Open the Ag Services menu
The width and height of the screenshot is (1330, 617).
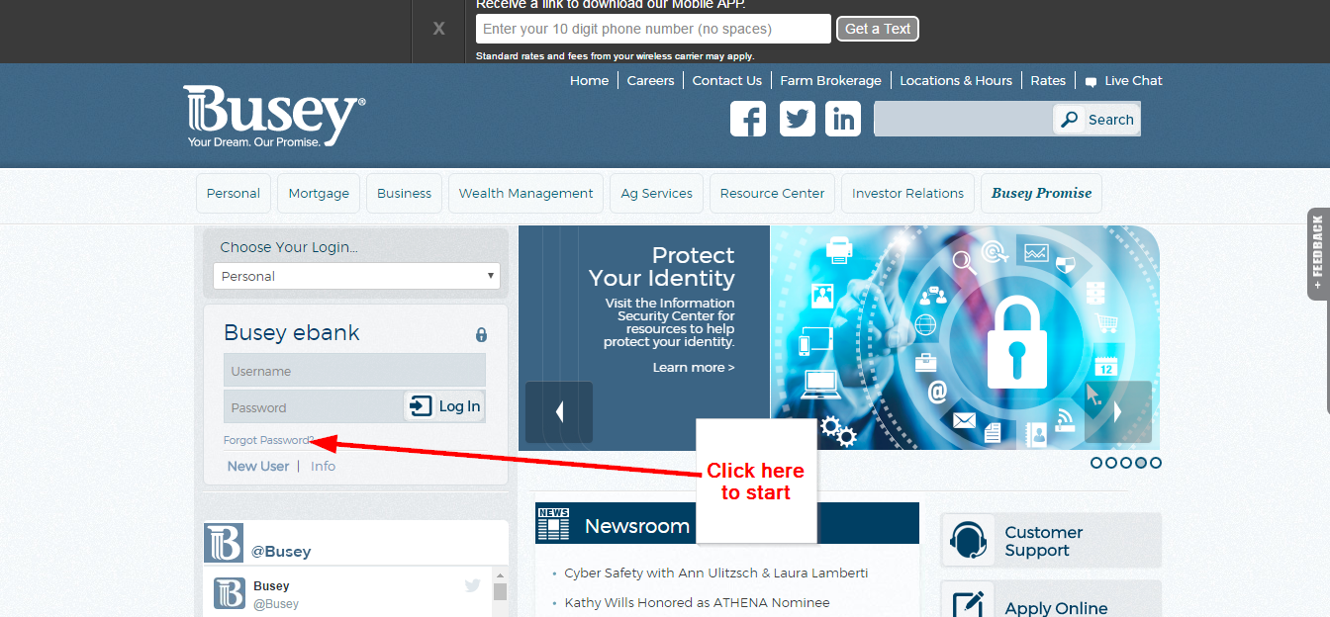(657, 194)
